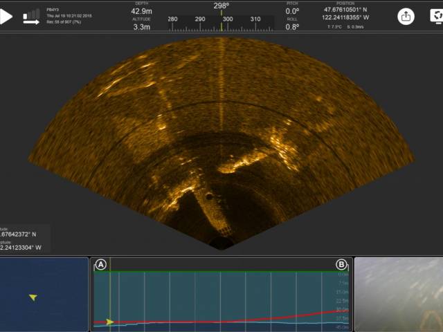Click the yellow position arrow in depth profile
The height and width of the screenshot is (332, 443).
[109, 322]
